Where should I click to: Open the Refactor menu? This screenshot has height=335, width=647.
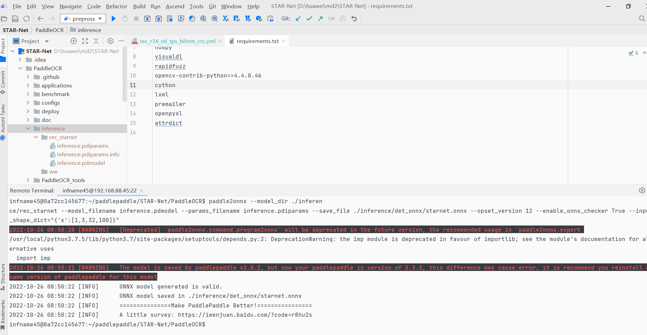point(117,6)
